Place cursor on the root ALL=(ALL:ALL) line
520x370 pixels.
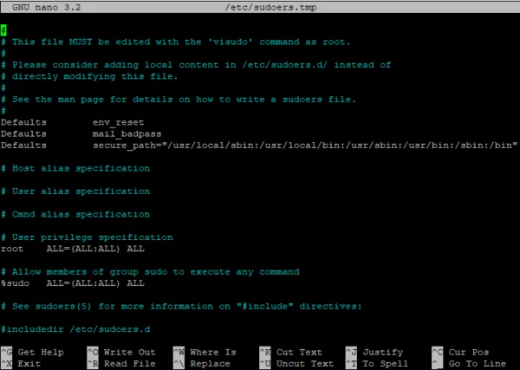(x=73, y=249)
